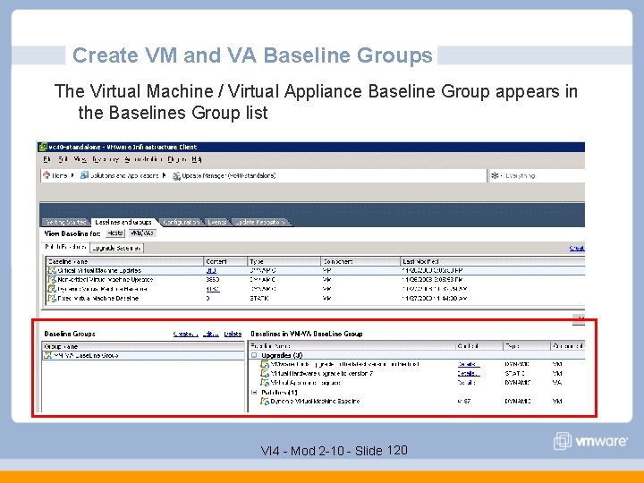The height and width of the screenshot is (483, 644).
Task: Select the Virtual Hardware Upgrade to version 7 row
Action: coord(416,373)
